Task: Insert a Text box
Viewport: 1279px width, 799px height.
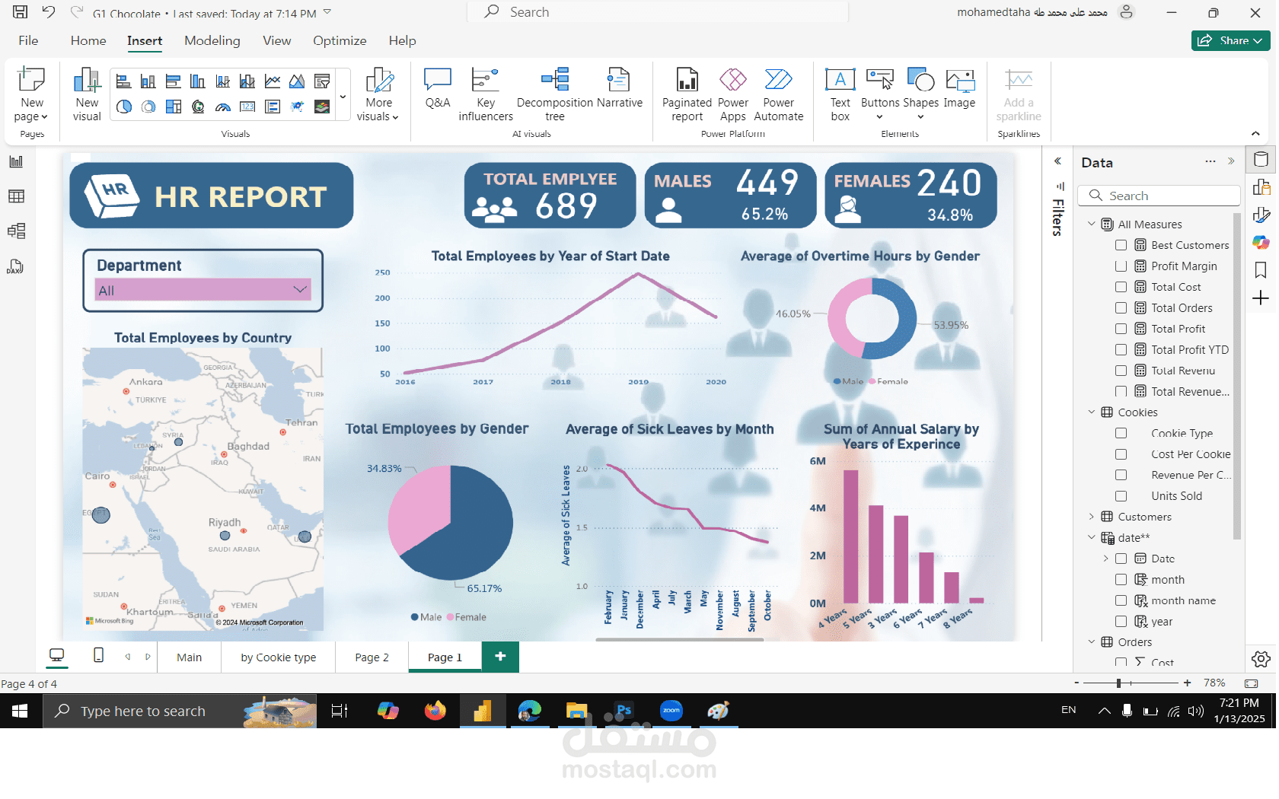Action: tap(840, 94)
